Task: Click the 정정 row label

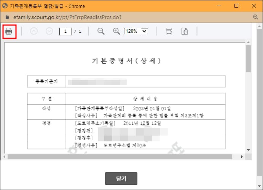Action: click(46, 123)
